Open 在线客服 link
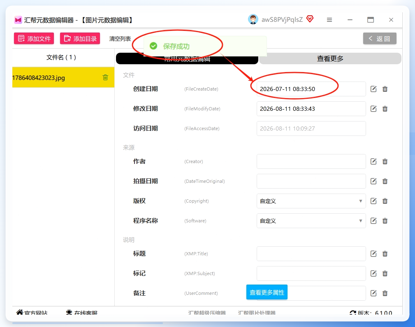The height and width of the screenshot is (327, 415). (82, 313)
